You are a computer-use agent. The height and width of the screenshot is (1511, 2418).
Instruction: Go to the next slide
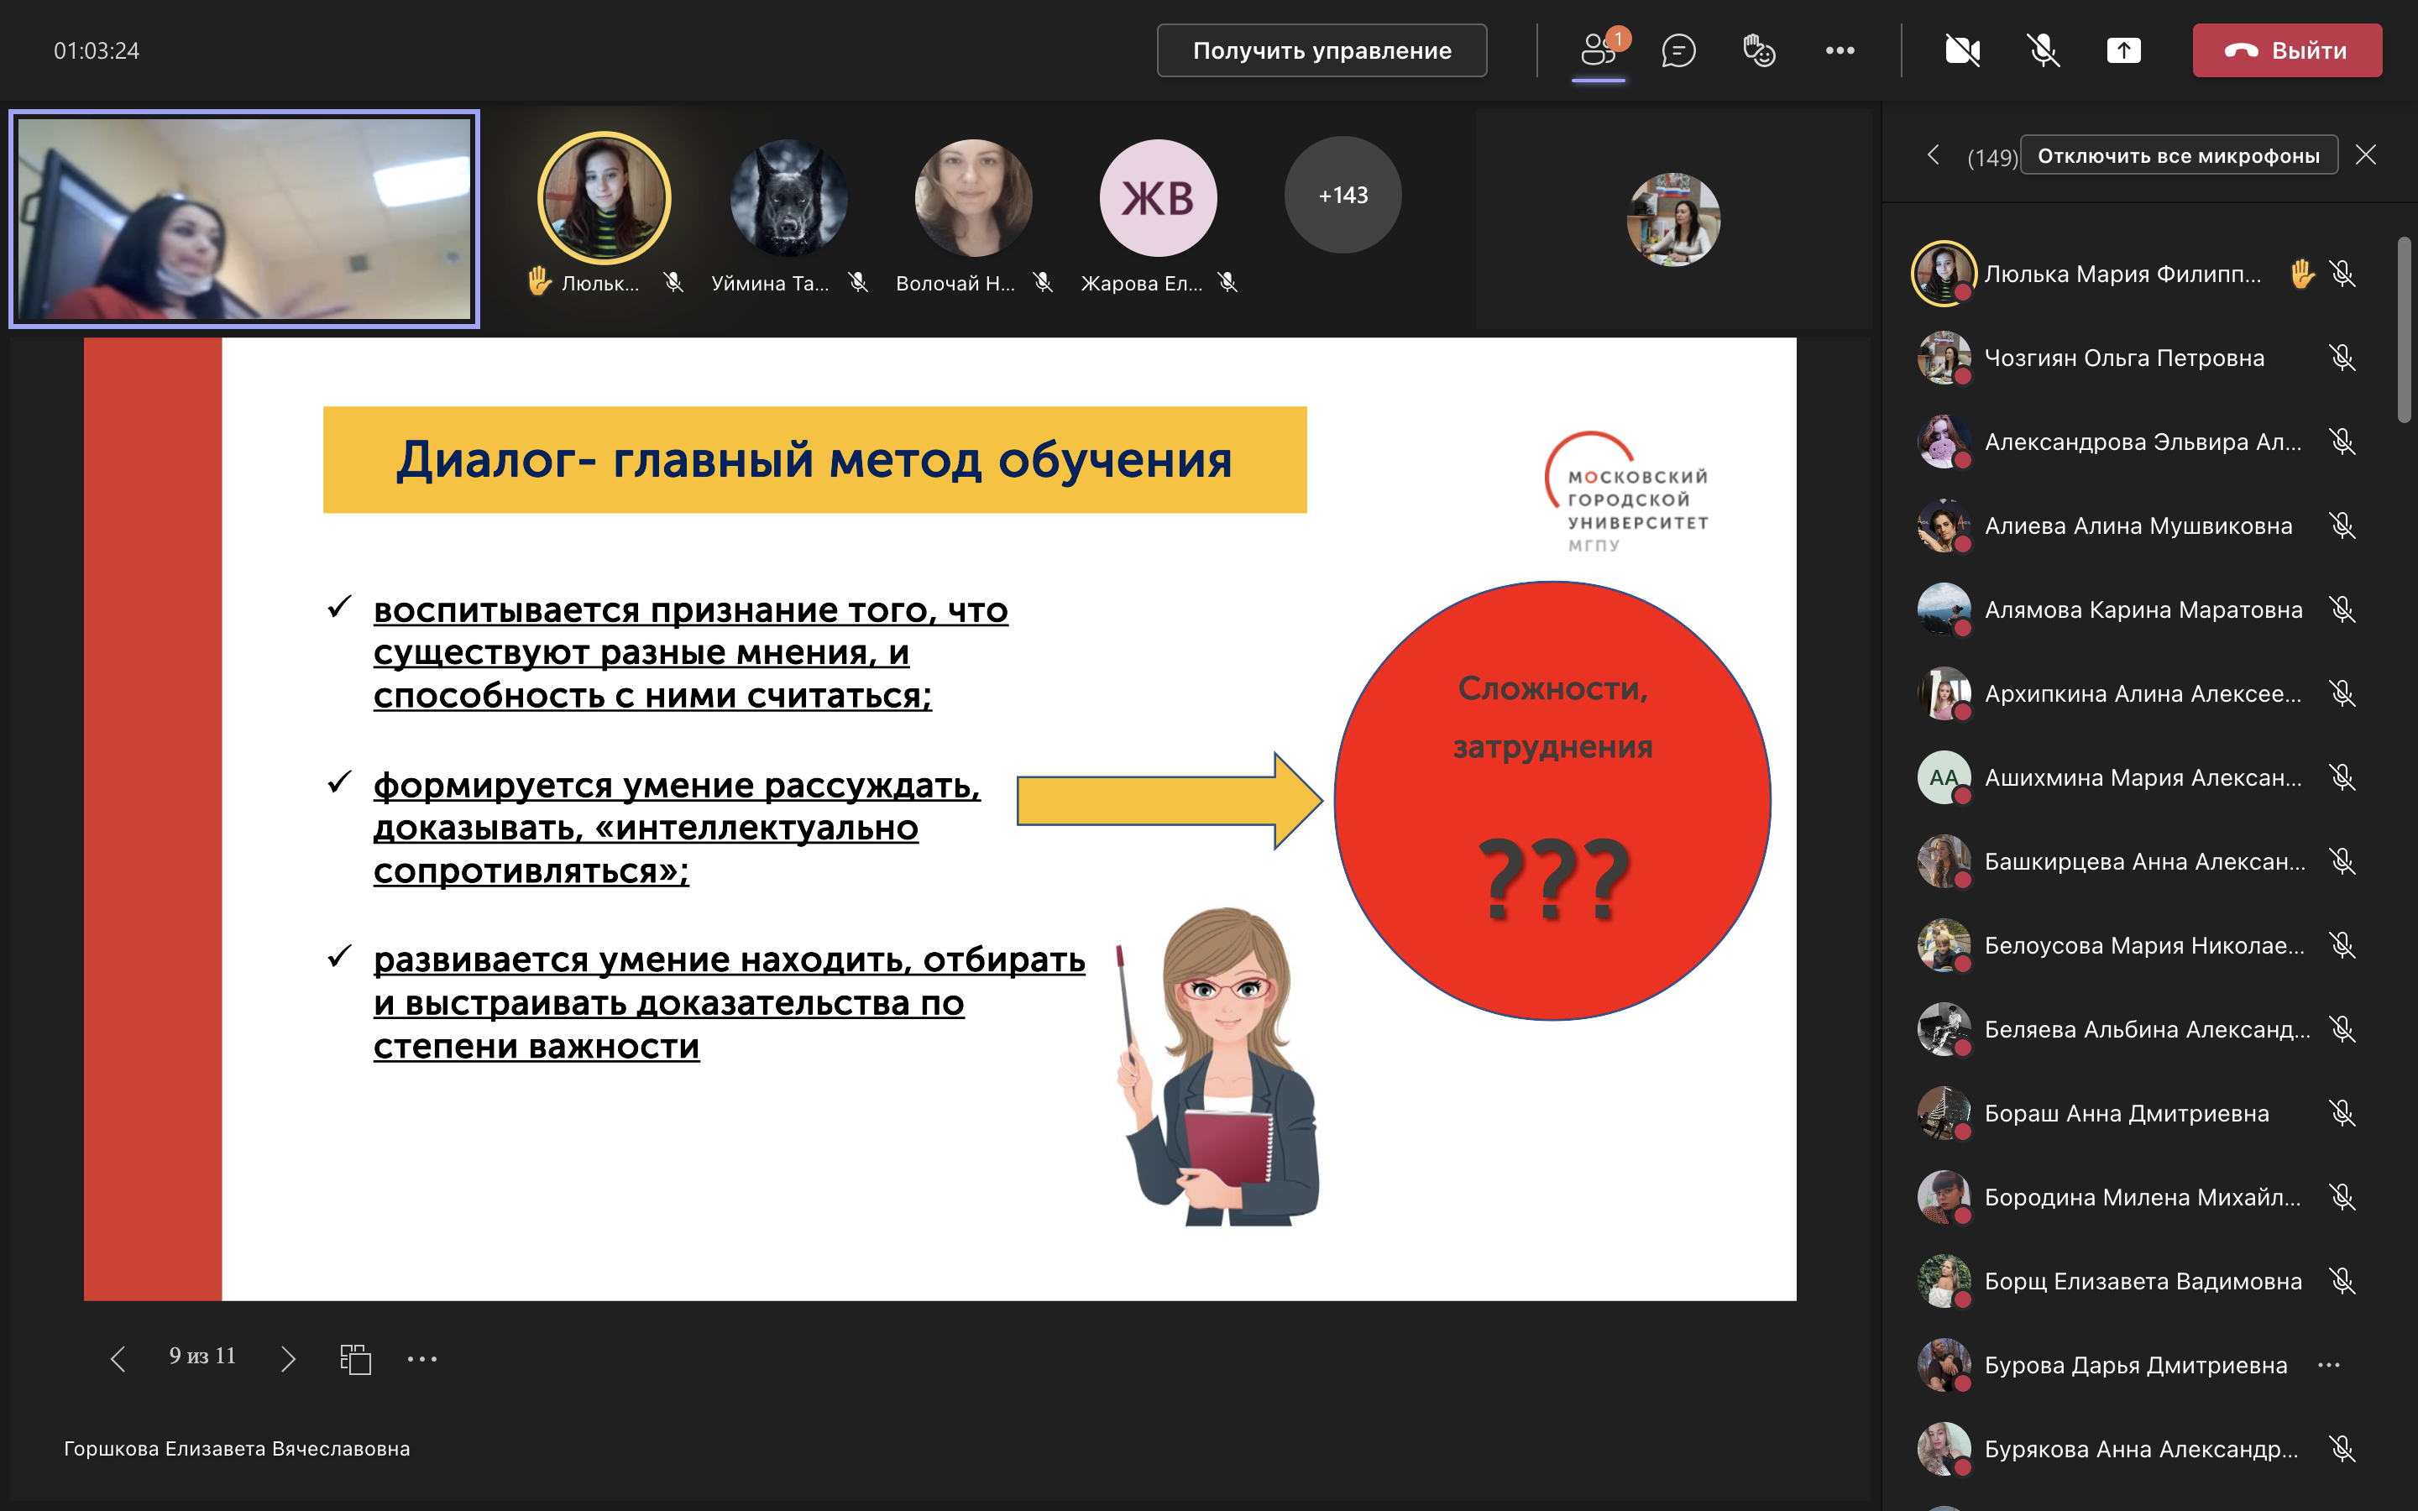(x=289, y=1358)
